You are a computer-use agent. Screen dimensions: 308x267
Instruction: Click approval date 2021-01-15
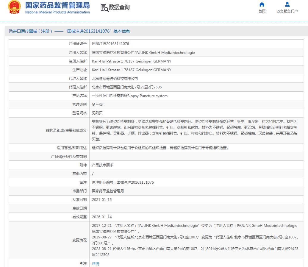click(102, 200)
